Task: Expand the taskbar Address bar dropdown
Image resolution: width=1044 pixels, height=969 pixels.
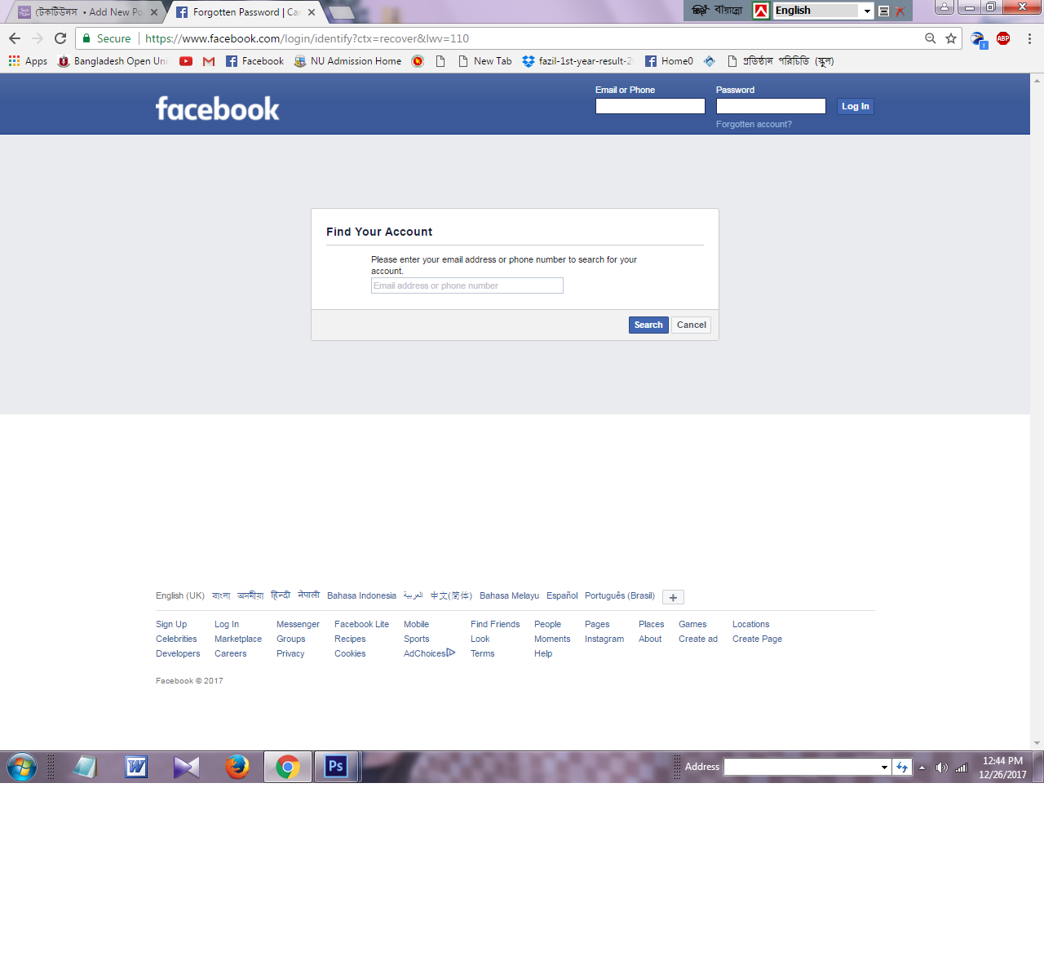Action: (x=884, y=767)
